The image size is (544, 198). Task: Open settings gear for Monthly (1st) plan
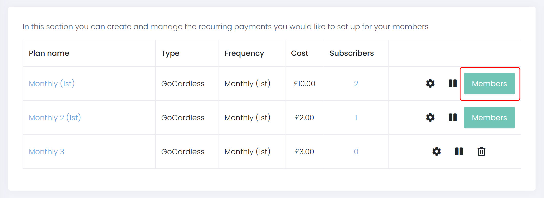click(x=430, y=83)
